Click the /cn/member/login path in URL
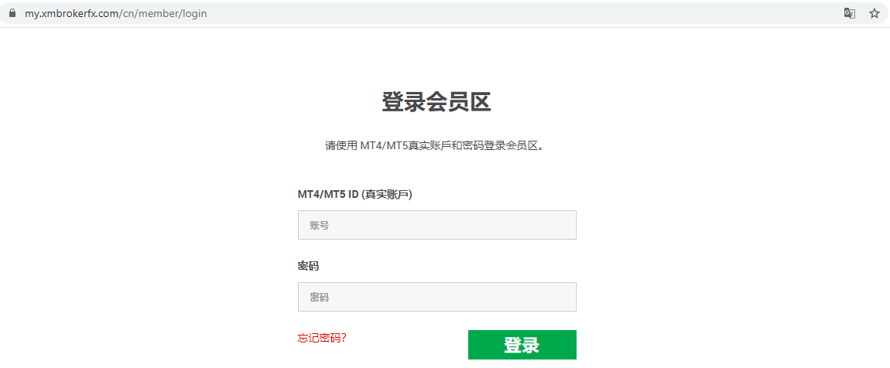Screen dimensions: 890x368 164,13
